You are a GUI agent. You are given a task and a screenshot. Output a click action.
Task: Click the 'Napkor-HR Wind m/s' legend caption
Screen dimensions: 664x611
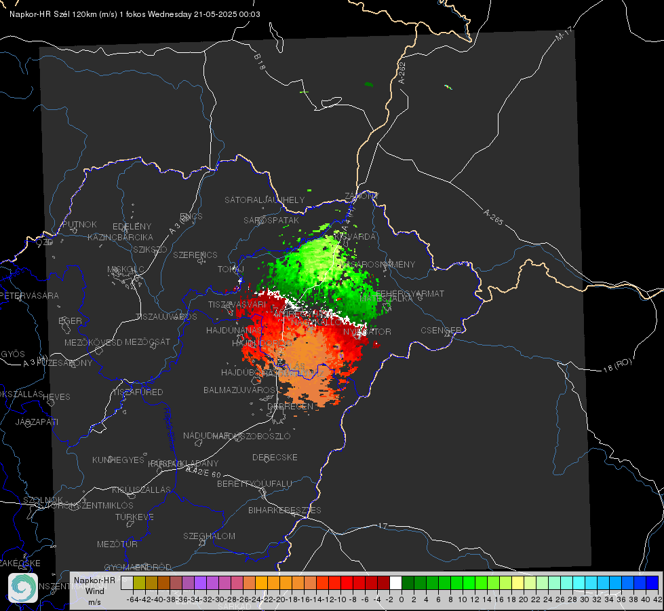click(94, 591)
